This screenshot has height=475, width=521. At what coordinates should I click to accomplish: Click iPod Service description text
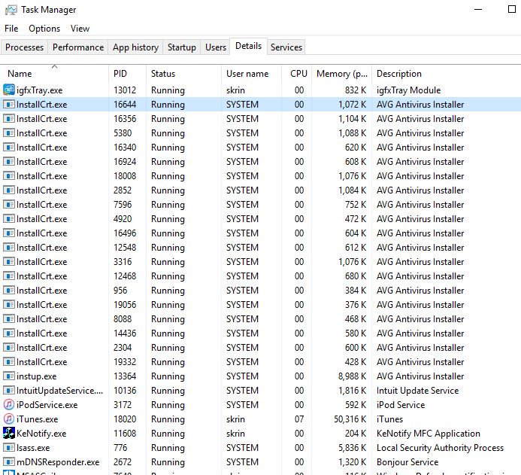click(x=401, y=405)
